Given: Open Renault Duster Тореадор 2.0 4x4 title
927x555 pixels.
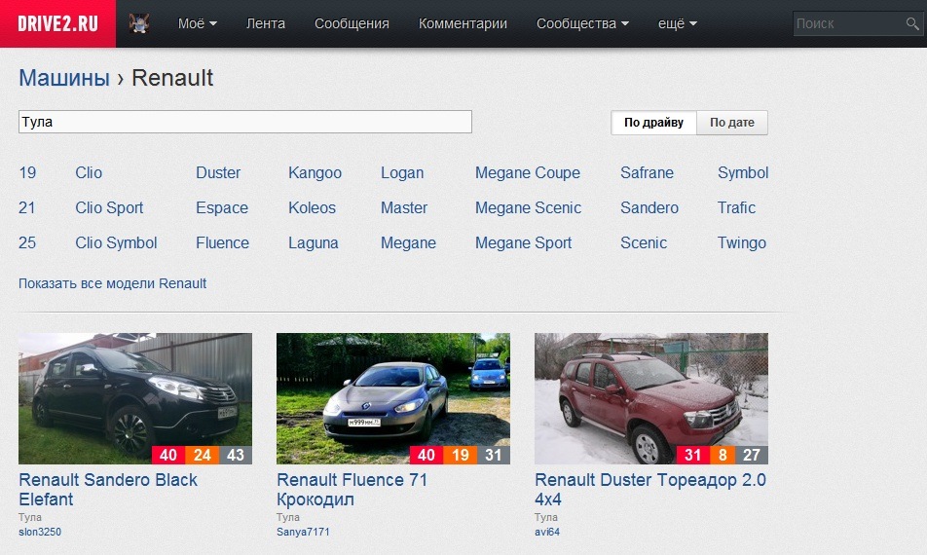Looking at the screenshot, I should click(650, 490).
